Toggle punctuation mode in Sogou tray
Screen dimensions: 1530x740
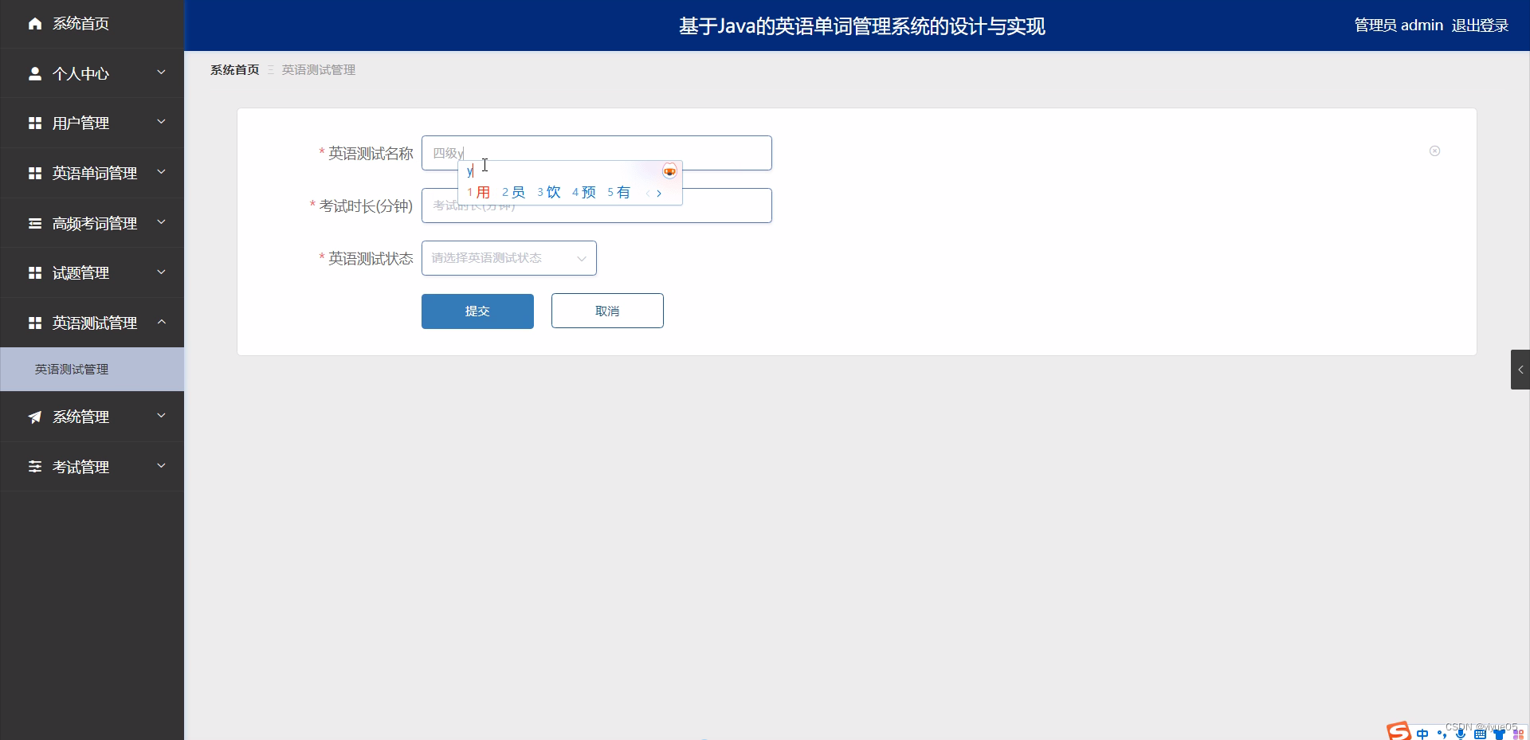coord(1442,734)
